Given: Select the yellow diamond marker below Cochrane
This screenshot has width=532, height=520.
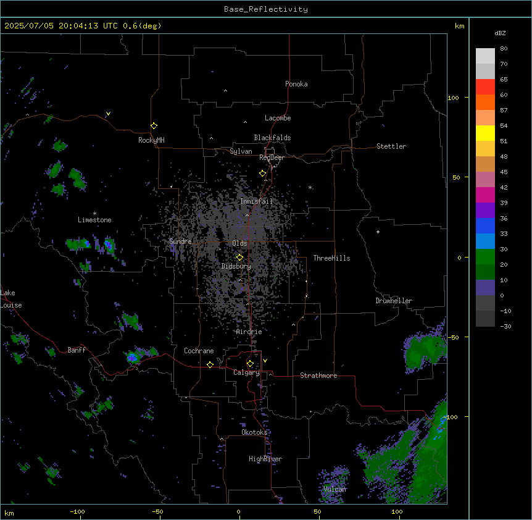Looking at the screenshot, I should [210, 364].
